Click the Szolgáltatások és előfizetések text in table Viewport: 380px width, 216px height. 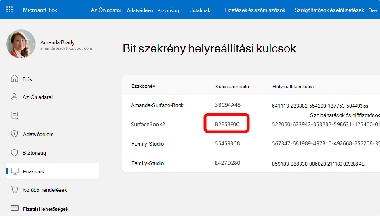coord(345,115)
